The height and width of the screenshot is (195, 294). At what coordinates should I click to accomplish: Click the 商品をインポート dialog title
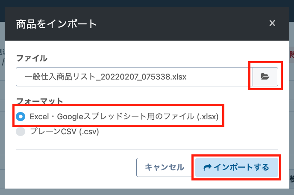pos(56,23)
